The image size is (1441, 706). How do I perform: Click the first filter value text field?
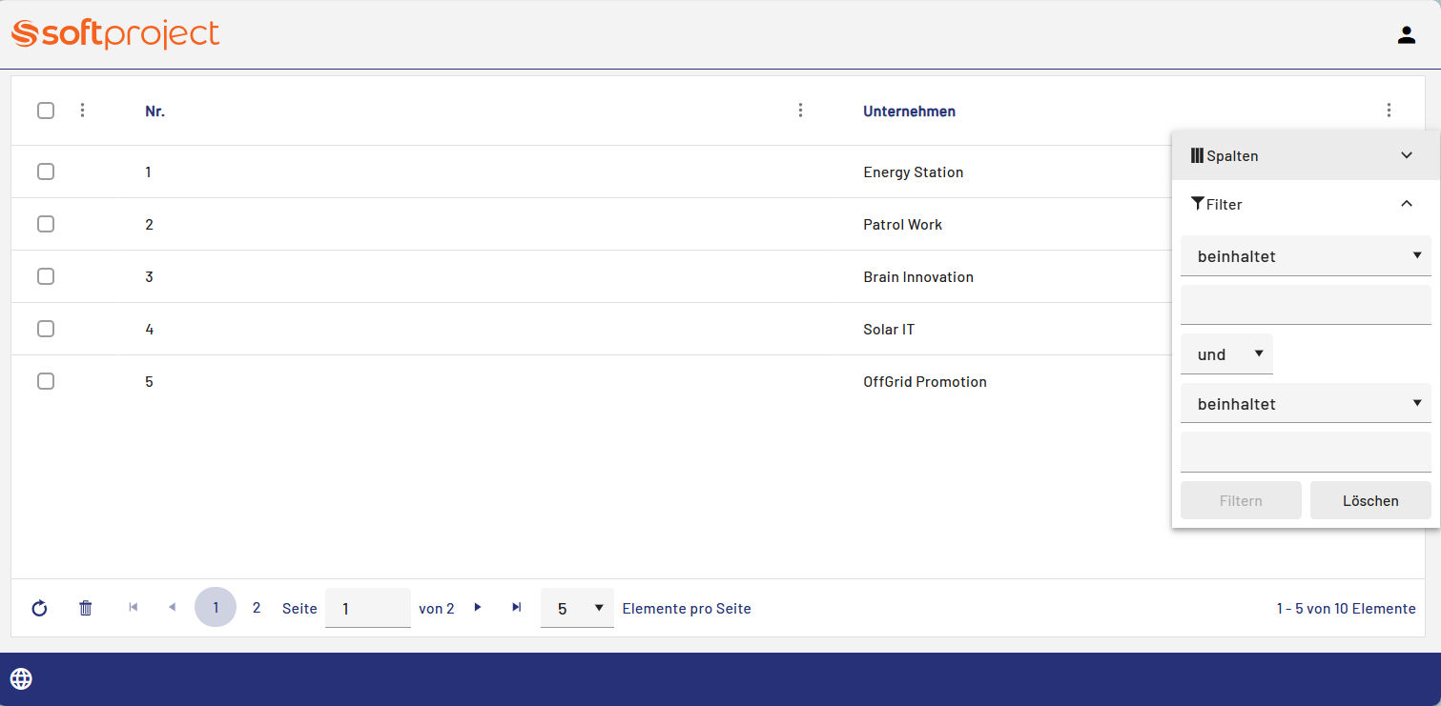click(1306, 305)
